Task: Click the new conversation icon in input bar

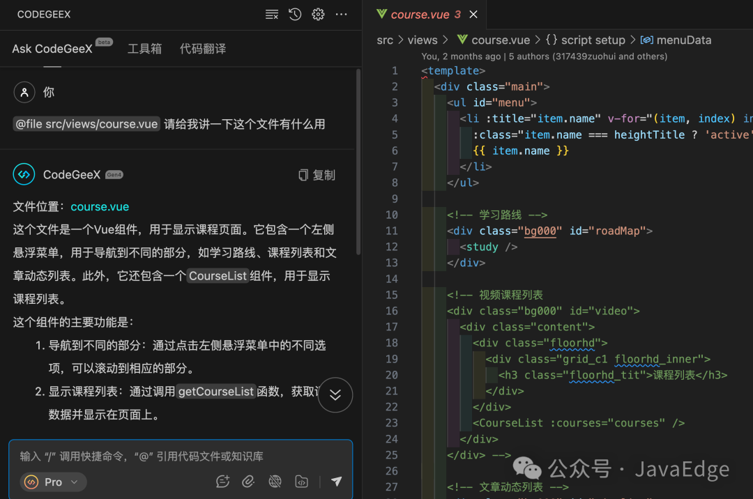Action: [222, 482]
